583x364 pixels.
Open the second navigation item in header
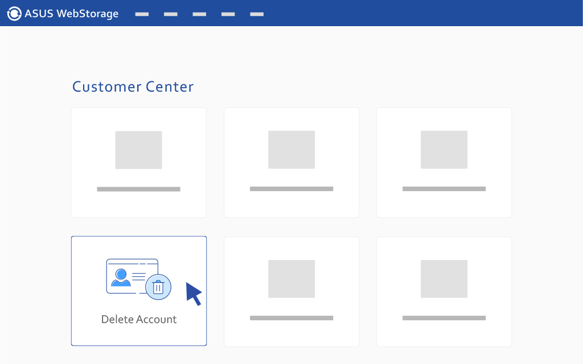click(x=170, y=14)
